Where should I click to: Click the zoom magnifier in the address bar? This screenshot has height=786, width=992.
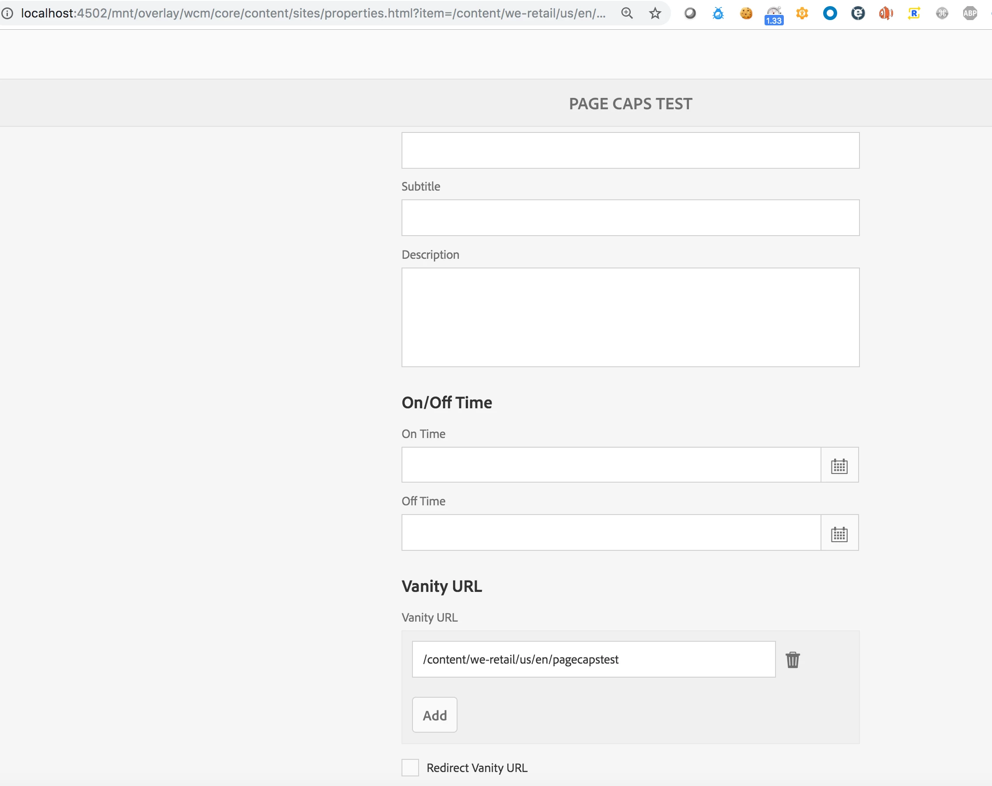(x=627, y=14)
